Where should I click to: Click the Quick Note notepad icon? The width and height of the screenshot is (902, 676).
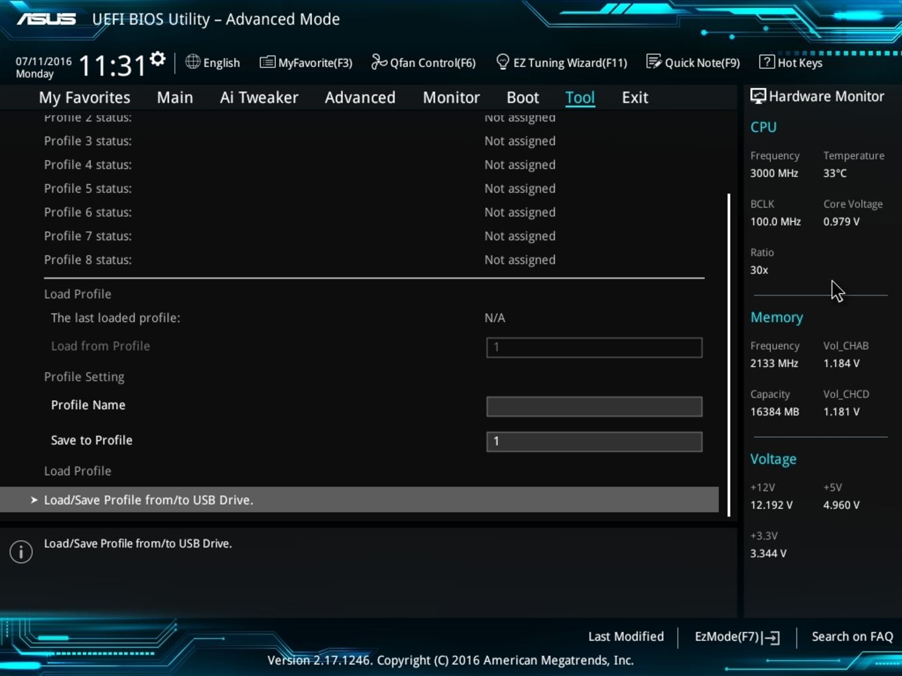click(x=654, y=62)
